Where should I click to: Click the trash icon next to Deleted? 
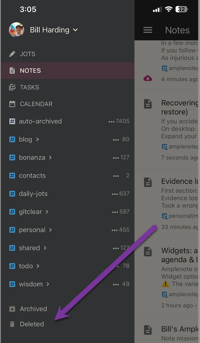coord(12,324)
